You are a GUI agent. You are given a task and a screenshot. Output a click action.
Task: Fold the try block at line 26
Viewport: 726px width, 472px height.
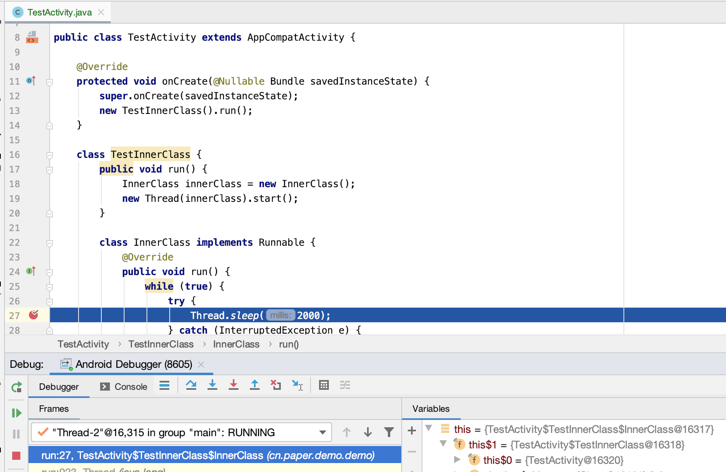click(50, 302)
